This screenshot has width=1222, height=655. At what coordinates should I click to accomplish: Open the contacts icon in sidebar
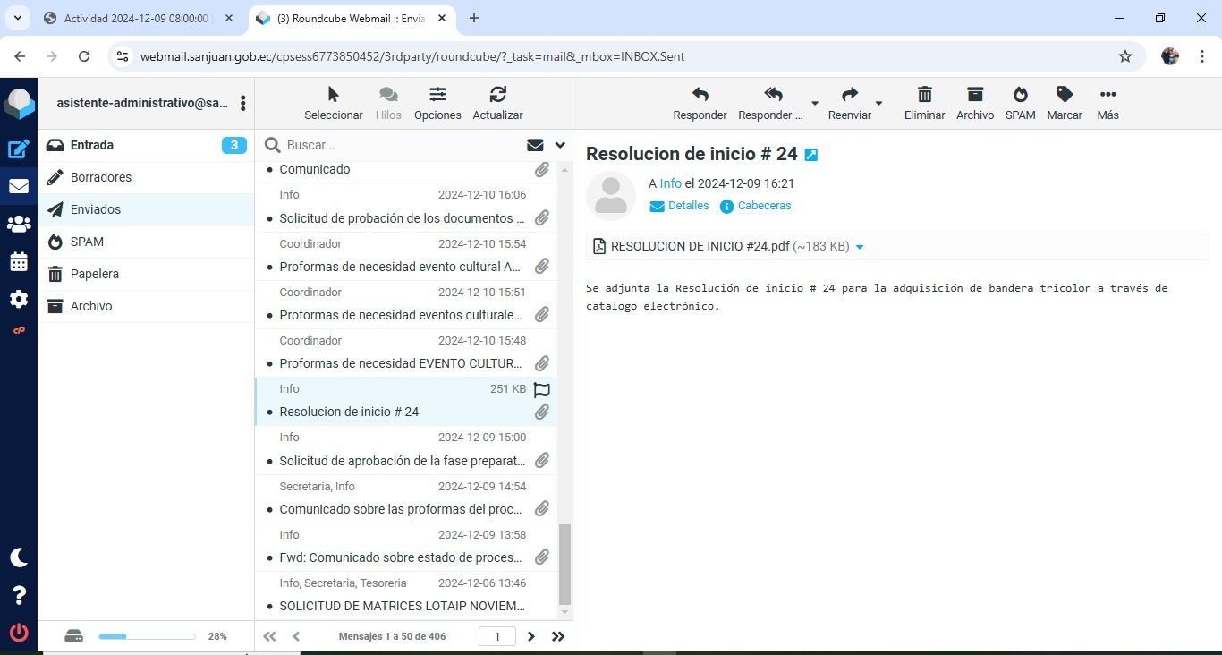coord(19,225)
